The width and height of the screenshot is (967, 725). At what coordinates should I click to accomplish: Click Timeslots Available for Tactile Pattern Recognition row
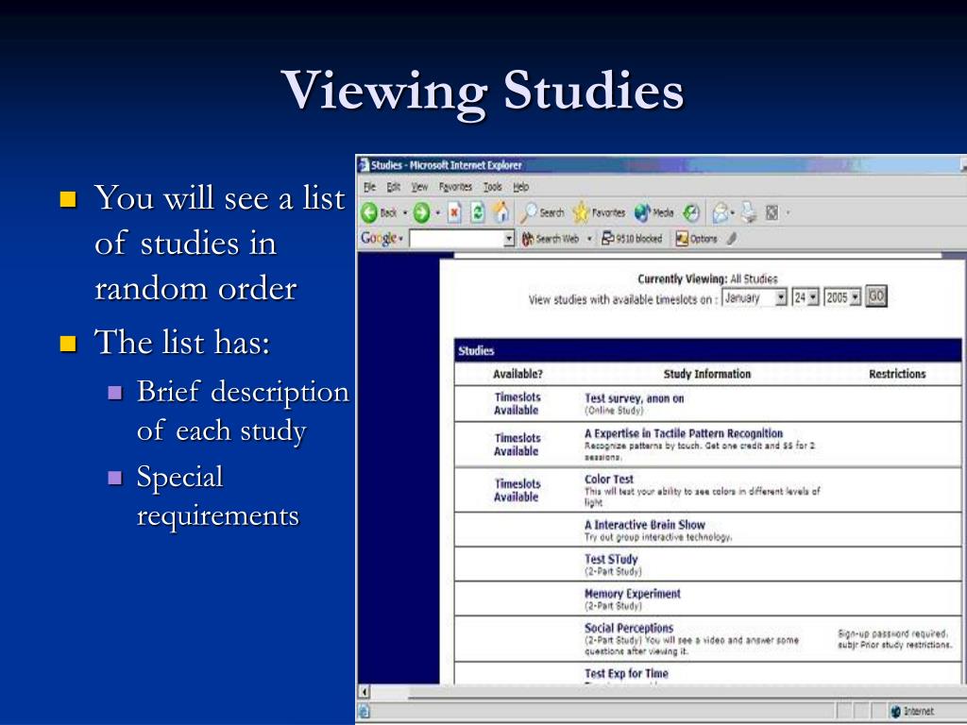click(x=517, y=445)
